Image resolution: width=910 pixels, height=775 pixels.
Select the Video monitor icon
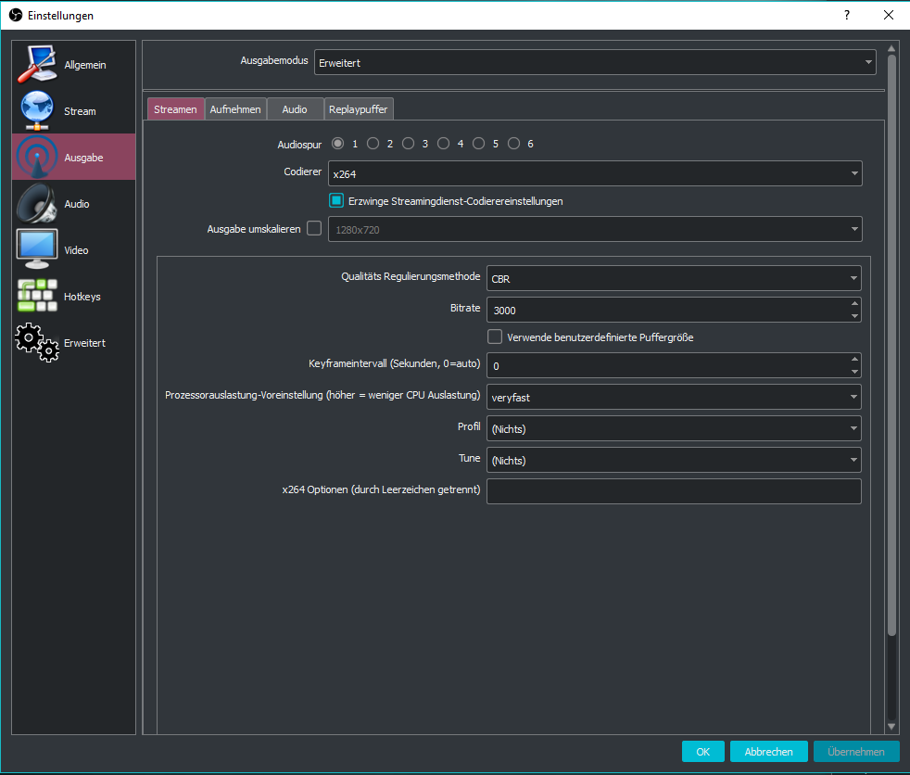tap(37, 249)
